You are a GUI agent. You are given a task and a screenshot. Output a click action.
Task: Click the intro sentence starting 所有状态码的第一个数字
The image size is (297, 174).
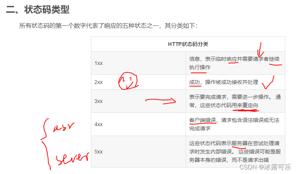pyautogui.click(x=108, y=26)
